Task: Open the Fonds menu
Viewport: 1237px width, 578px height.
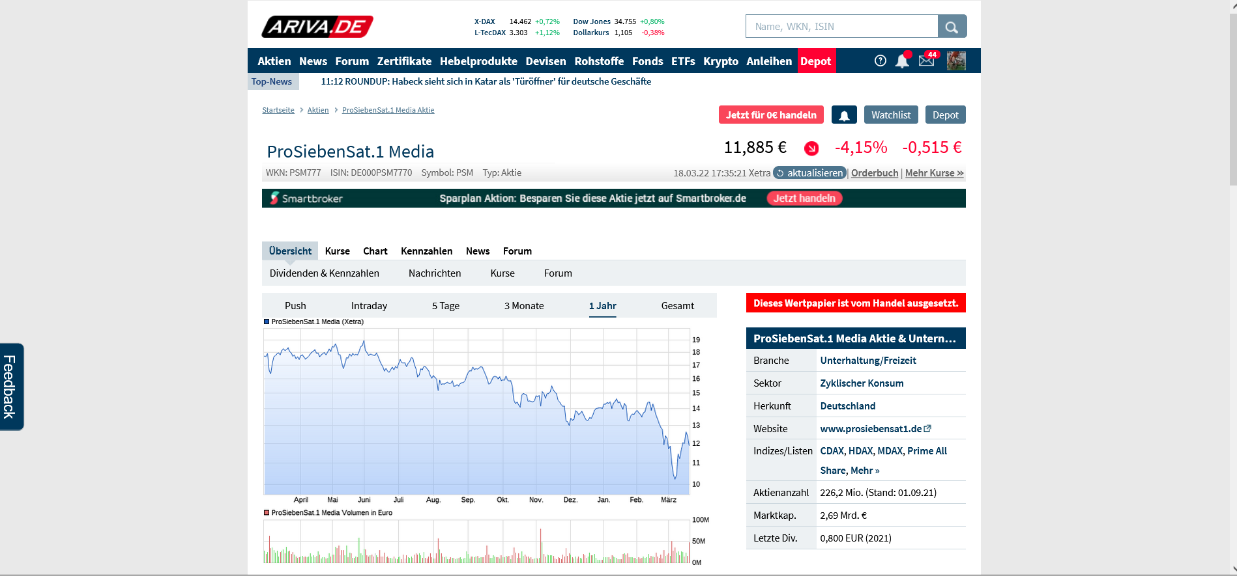Action: pyautogui.click(x=647, y=61)
